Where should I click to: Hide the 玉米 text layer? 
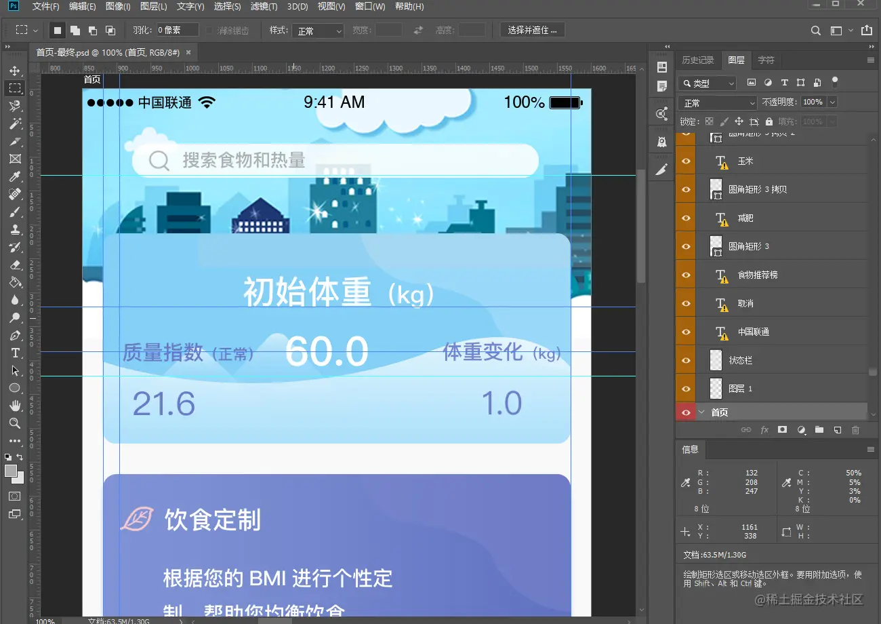click(x=686, y=161)
